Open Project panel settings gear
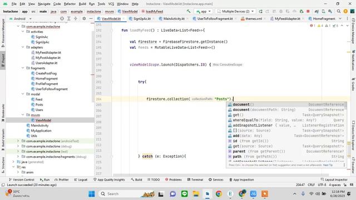This screenshot has height=200, width=356. [x=84, y=18]
